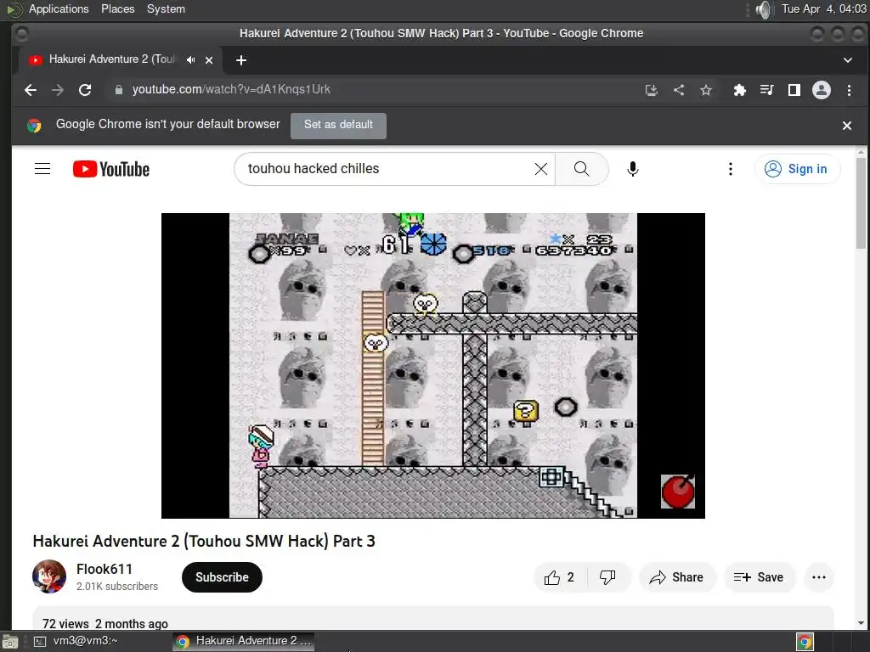Click the install app icon in address bar
This screenshot has height=652, width=870.
652,90
